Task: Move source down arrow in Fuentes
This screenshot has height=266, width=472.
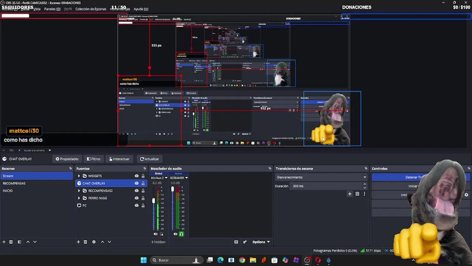Action: [109, 242]
